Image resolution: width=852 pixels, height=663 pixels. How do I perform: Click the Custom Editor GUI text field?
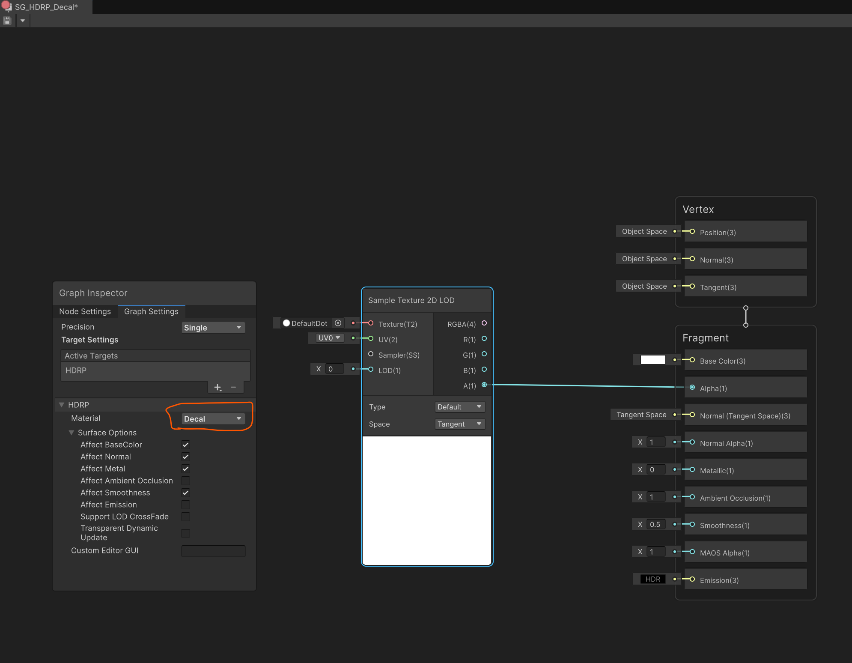(x=213, y=551)
